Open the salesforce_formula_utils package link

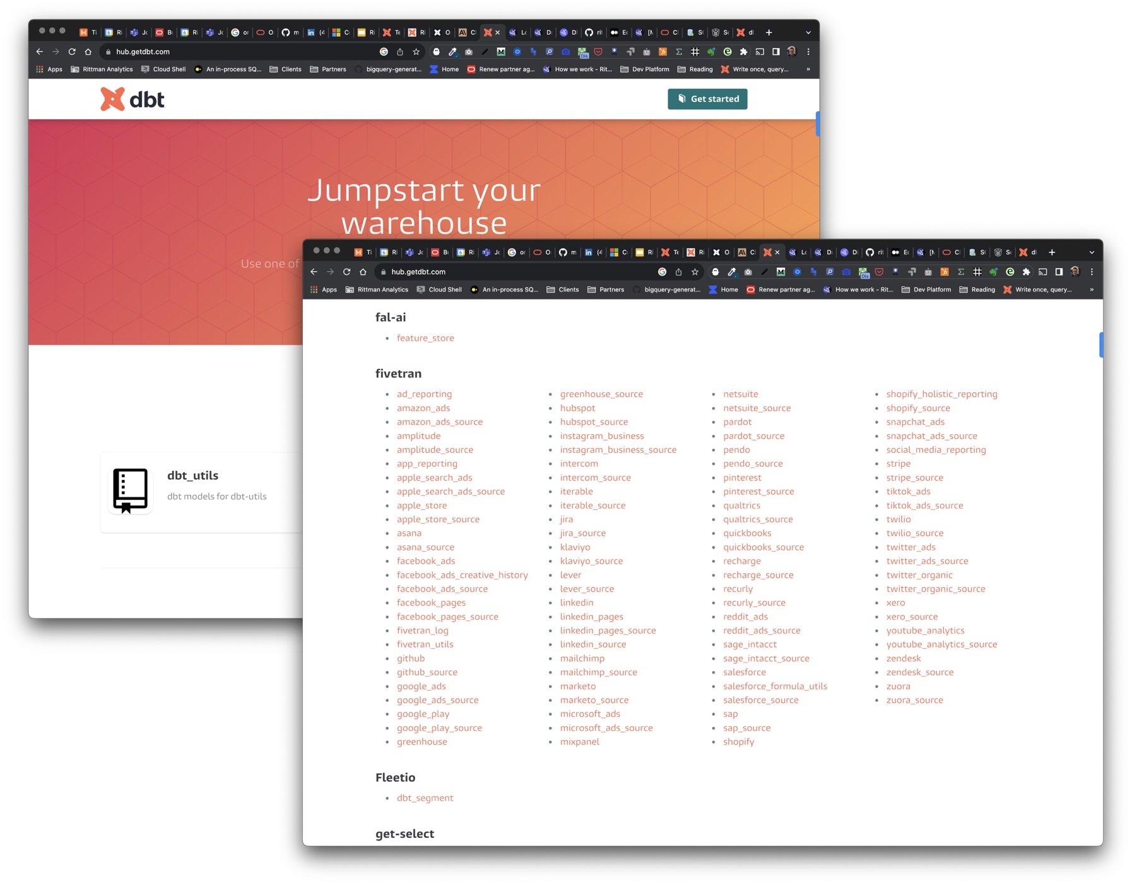775,686
